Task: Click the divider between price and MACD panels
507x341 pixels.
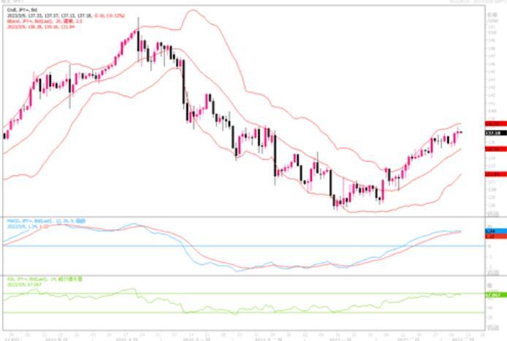Action: 241,216
